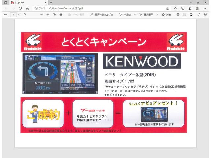The width and height of the screenshot is (211, 158).
Task: Click the 画面サイズ：7型 text
Action: coord(119,81)
